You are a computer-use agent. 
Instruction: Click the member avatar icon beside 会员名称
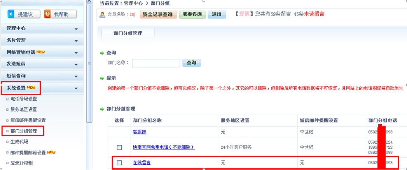pyautogui.click(x=103, y=15)
